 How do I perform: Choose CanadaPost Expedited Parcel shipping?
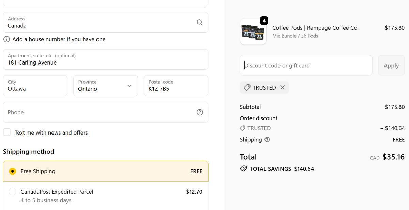coord(13,192)
